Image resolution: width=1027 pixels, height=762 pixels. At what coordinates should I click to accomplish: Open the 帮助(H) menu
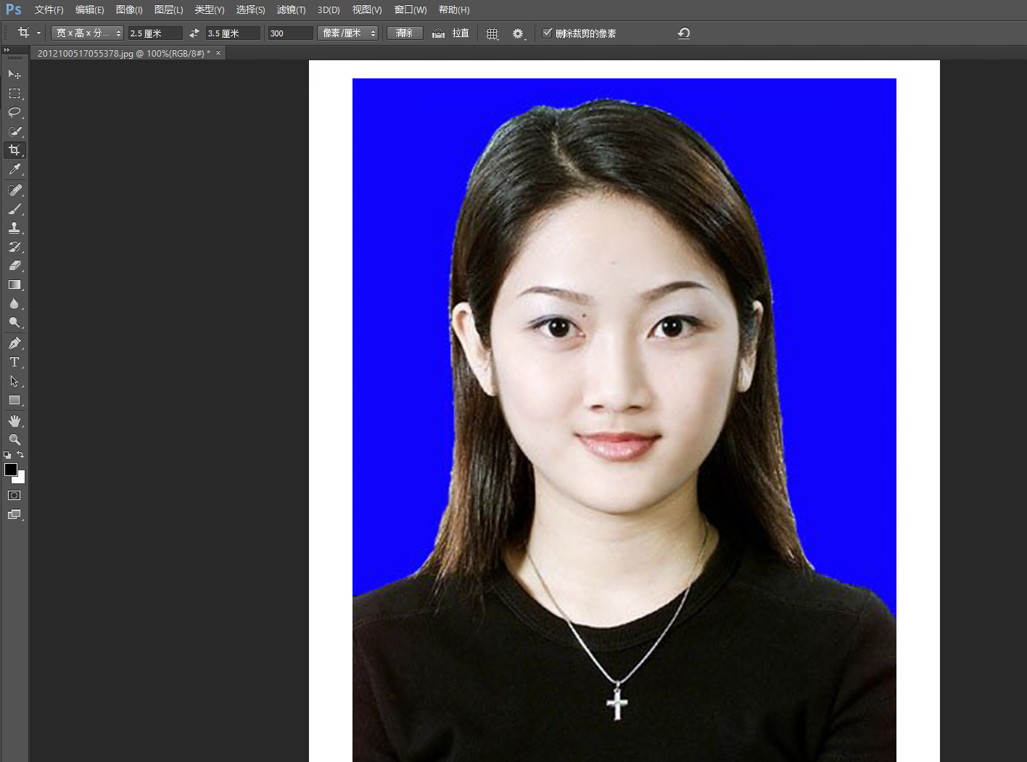tap(454, 10)
